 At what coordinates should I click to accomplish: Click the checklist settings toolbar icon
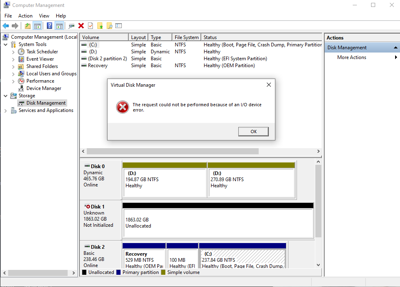[119, 26]
